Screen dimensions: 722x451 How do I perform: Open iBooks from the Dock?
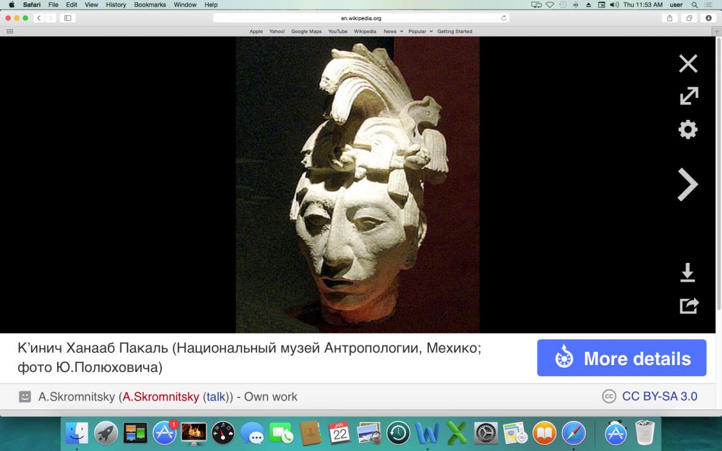coord(544,433)
